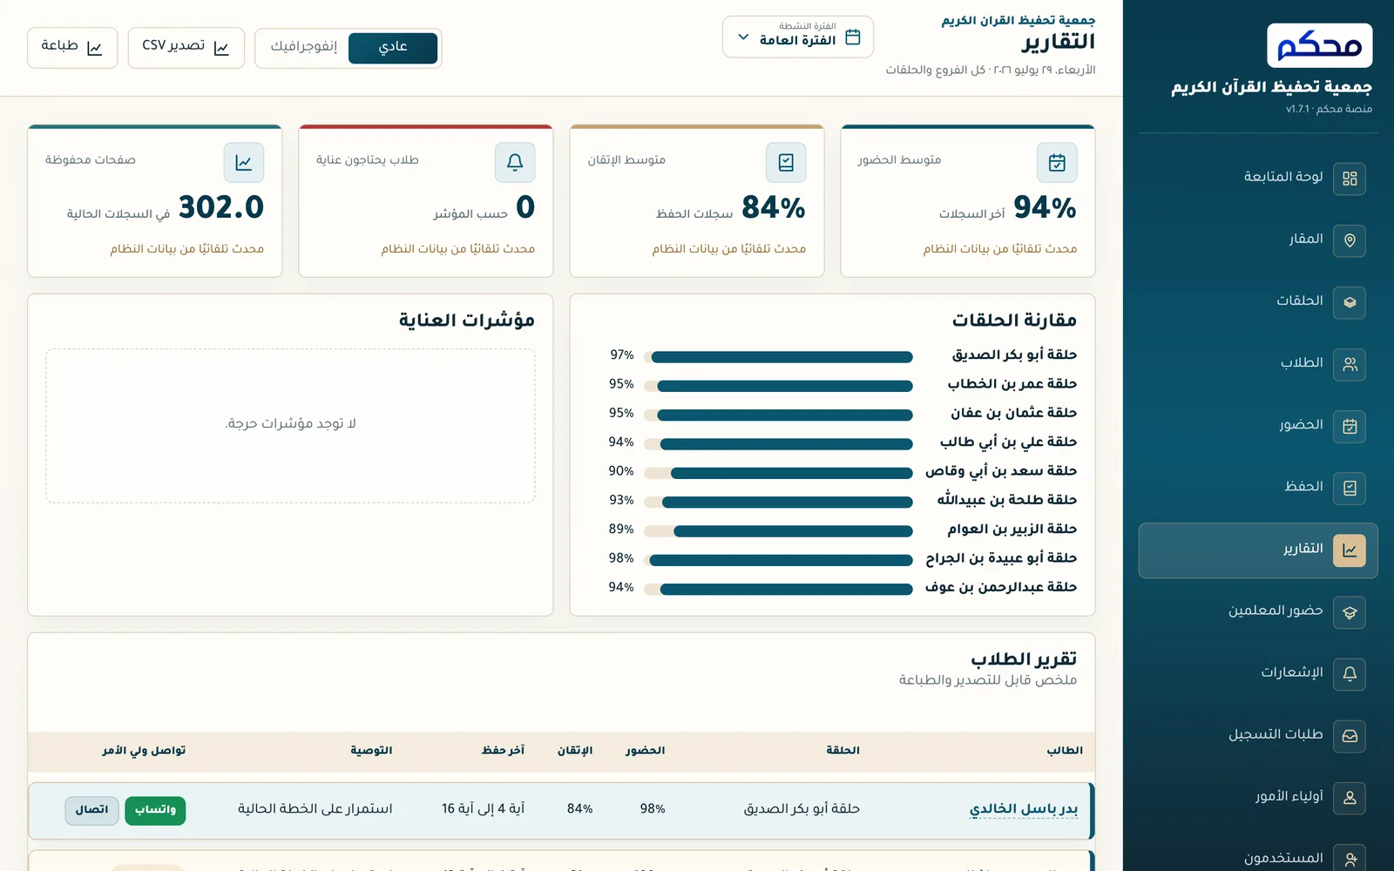1394x871 pixels.
Task: Click the التوصية column header
Action: (371, 751)
